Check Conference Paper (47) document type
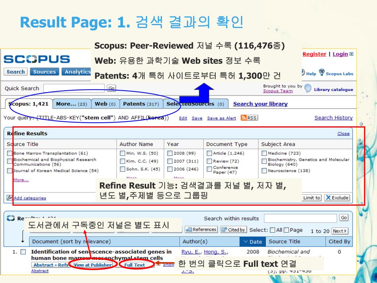 (x=209, y=169)
